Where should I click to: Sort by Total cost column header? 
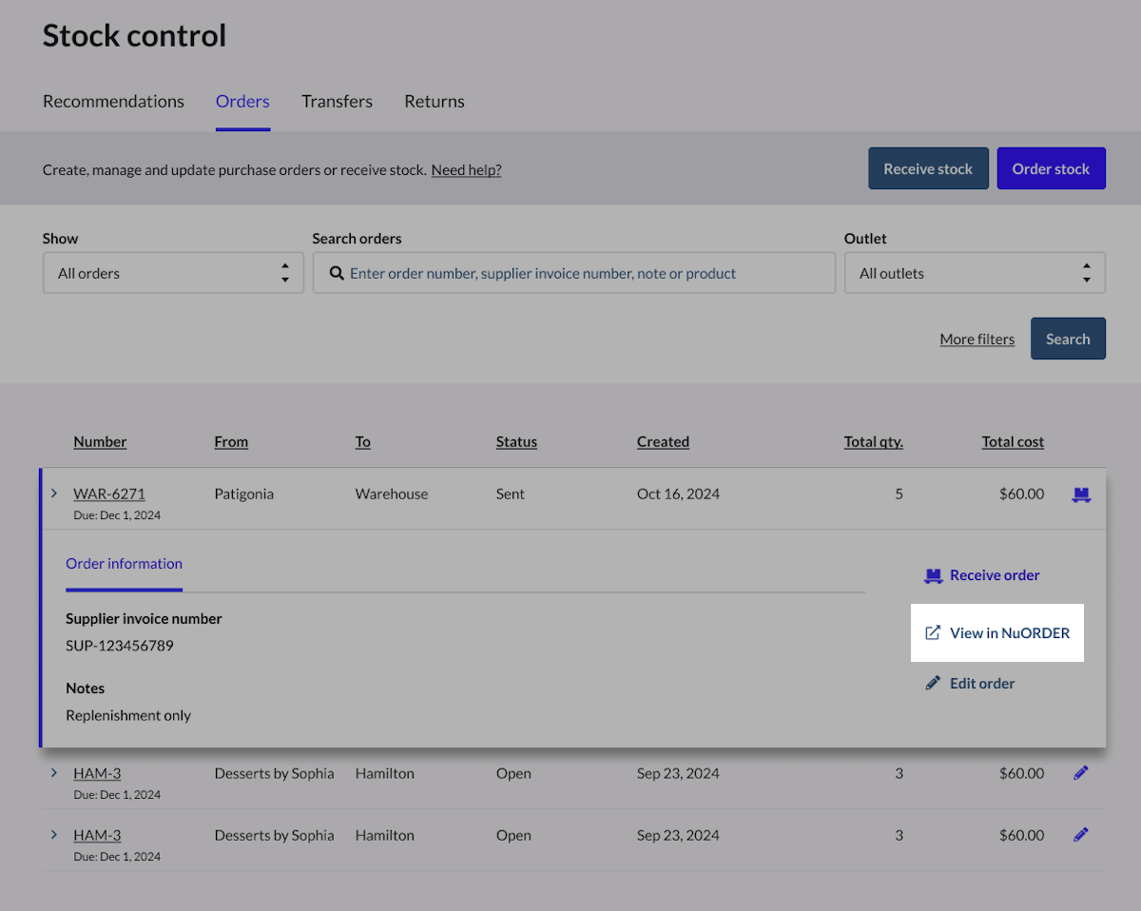click(1013, 442)
